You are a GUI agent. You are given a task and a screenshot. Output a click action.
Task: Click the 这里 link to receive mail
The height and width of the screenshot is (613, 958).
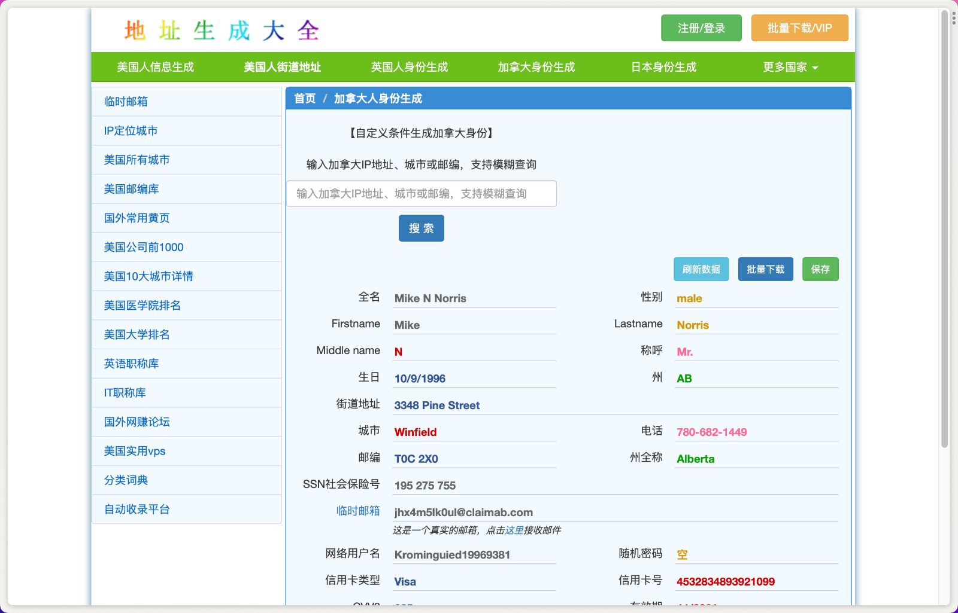click(514, 530)
